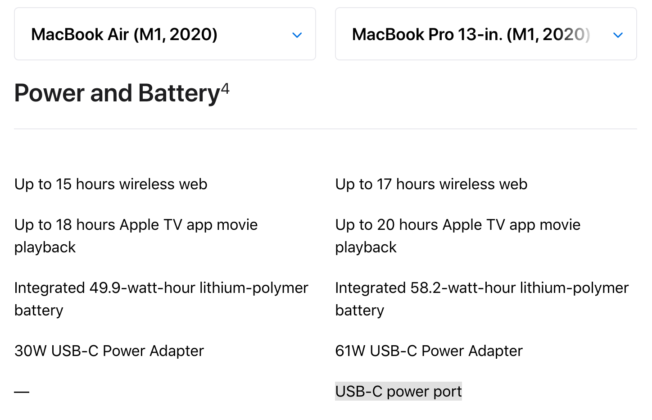This screenshot has height=420, width=652.
Task: Click the blue chevron beside MacBook Air
Action: (x=297, y=35)
